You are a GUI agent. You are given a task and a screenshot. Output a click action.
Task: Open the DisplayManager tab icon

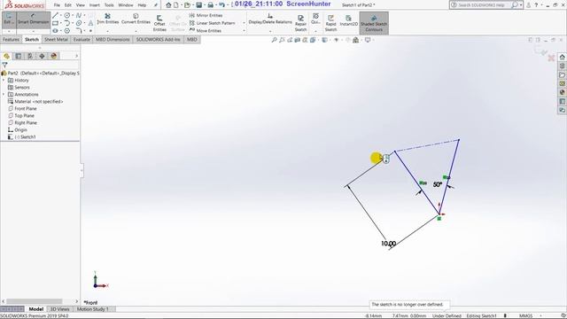[x=54, y=56]
